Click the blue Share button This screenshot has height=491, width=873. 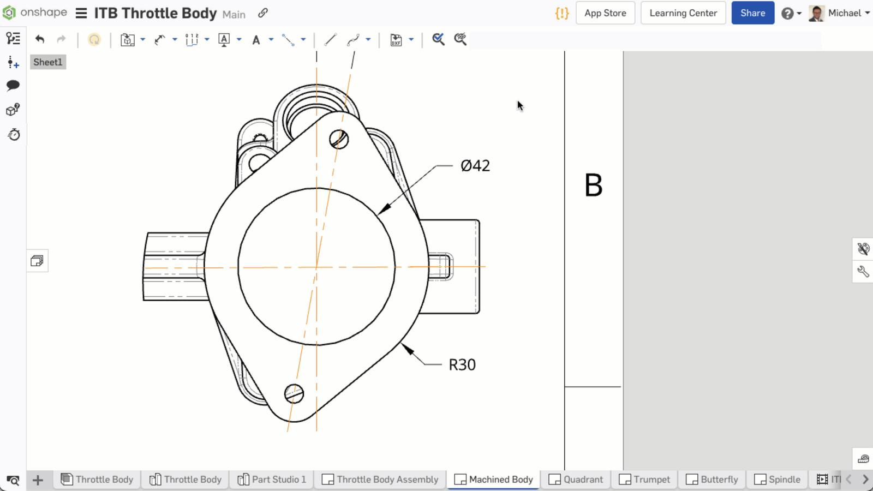pos(752,13)
